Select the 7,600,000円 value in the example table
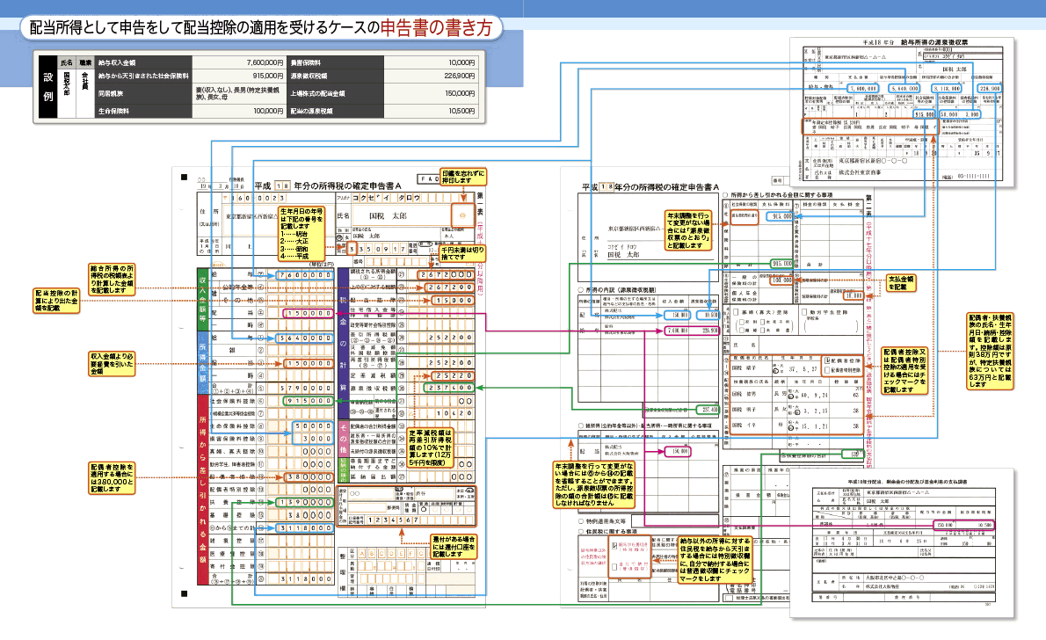This screenshot has height=640, width=1046. (x=265, y=62)
